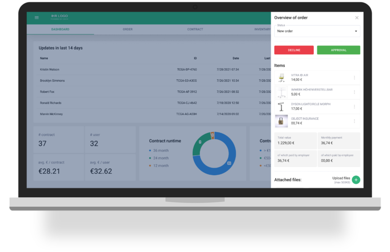Open the hamburger menu icon
The height and width of the screenshot is (252, 390).
tap(37, 17)
